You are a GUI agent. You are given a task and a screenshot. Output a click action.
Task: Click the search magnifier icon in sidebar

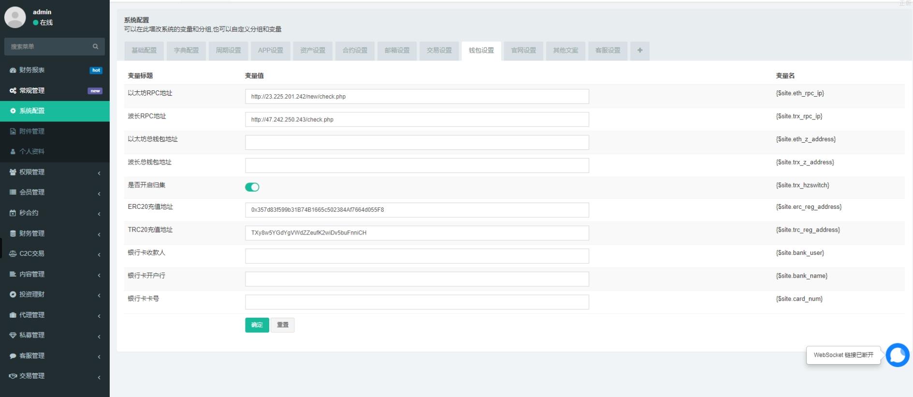point(95,46)
